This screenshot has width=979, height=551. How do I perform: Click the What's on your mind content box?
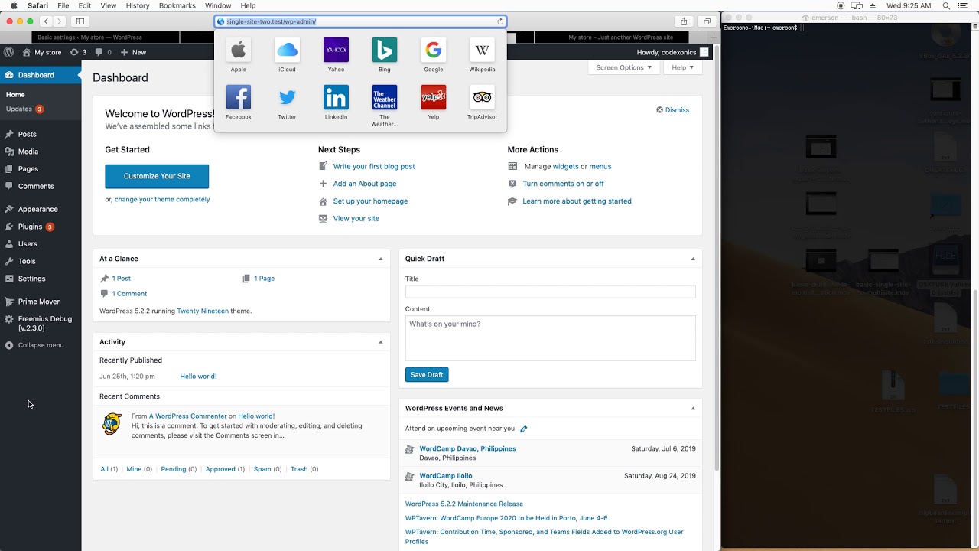click(x=551, y=337)
